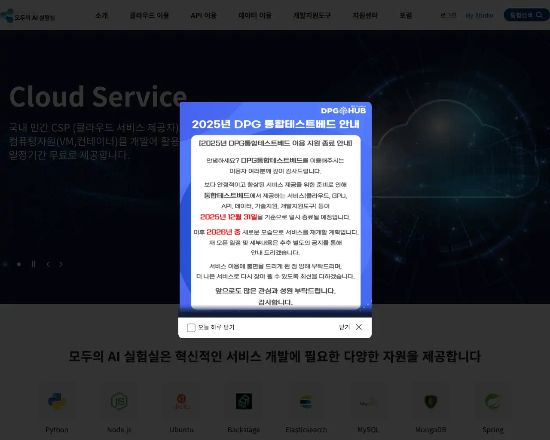Click the Elasticsearch logo icon
Viewport: 550px width, 440px height.
pyautogui.click(x=306, y=401)
